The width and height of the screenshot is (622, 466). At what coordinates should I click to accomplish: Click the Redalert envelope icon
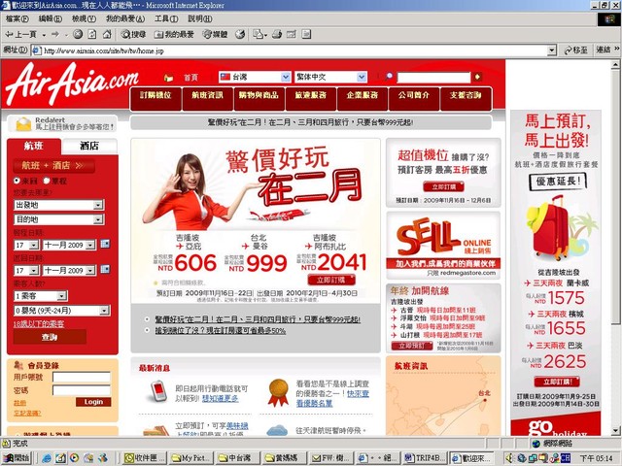(23, 124)
